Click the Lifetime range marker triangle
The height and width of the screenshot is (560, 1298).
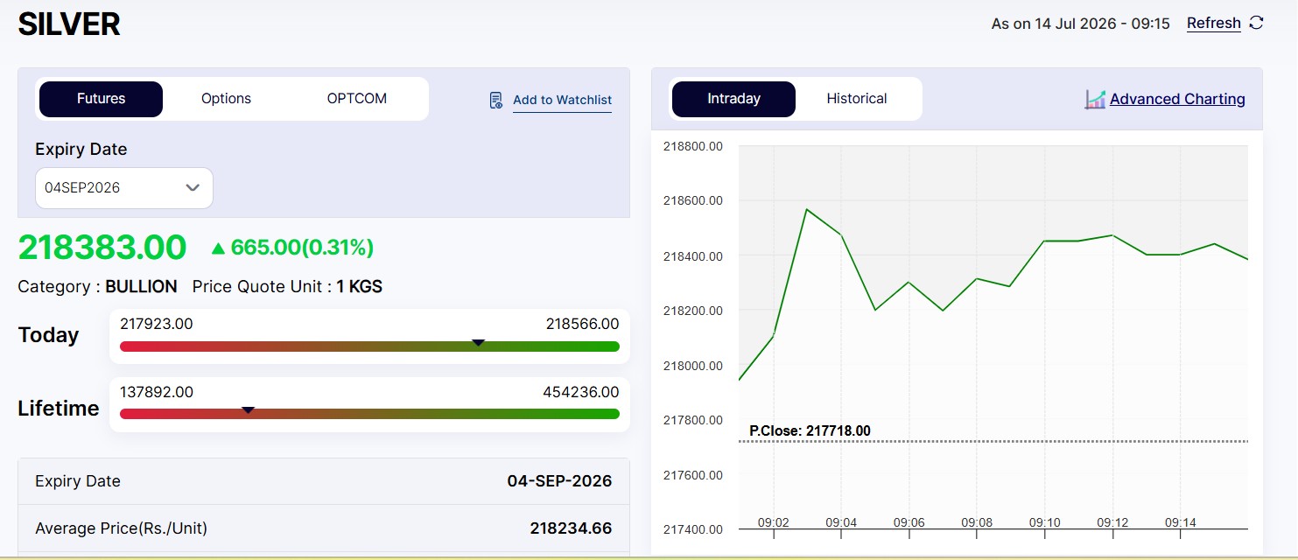[x=248, y=409]
